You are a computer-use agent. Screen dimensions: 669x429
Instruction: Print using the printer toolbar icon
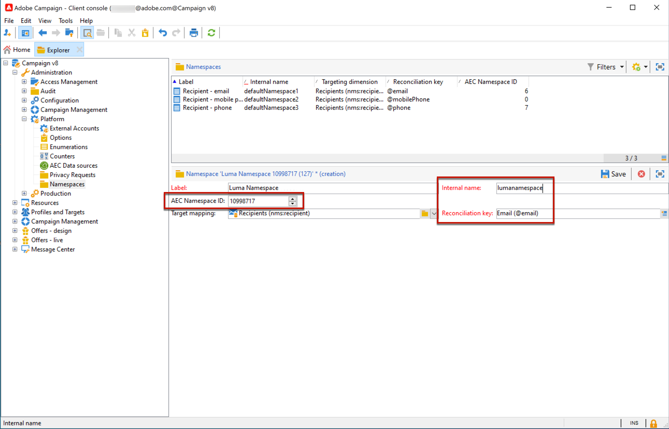click(x=194, y=33)
